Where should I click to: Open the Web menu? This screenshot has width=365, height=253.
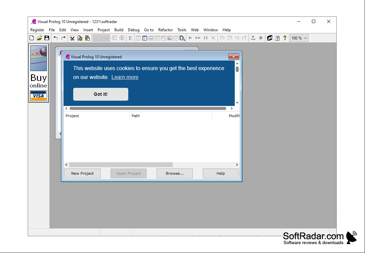[x=195, y=30]
